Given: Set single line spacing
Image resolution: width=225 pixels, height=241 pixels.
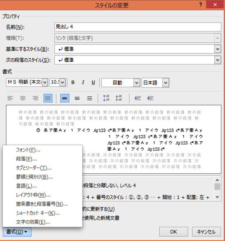Looking at the screenshot, I should 65,98.
